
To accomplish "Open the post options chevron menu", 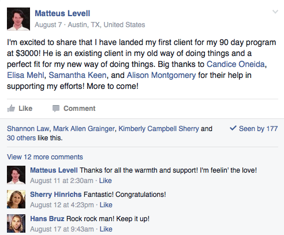I will coord(275,12).
